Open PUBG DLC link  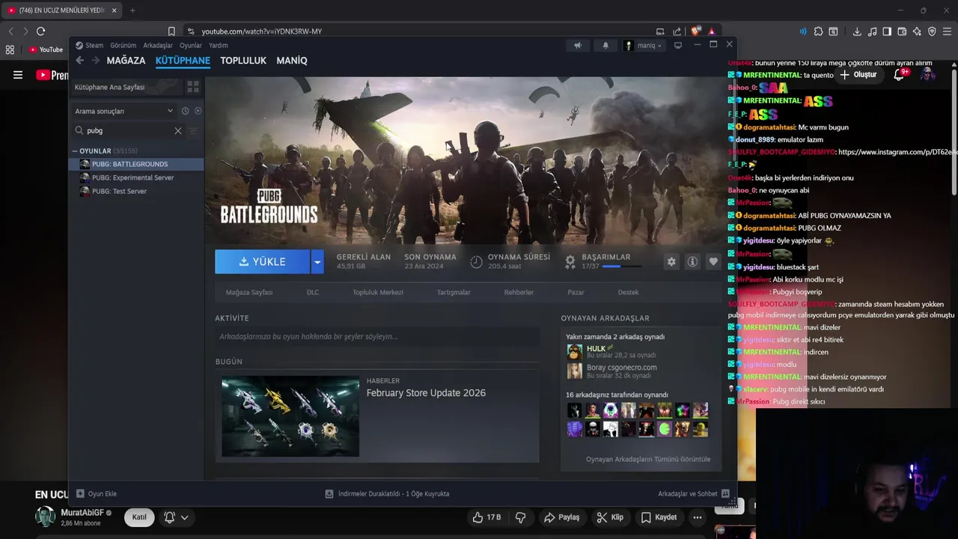coord(313,293)
